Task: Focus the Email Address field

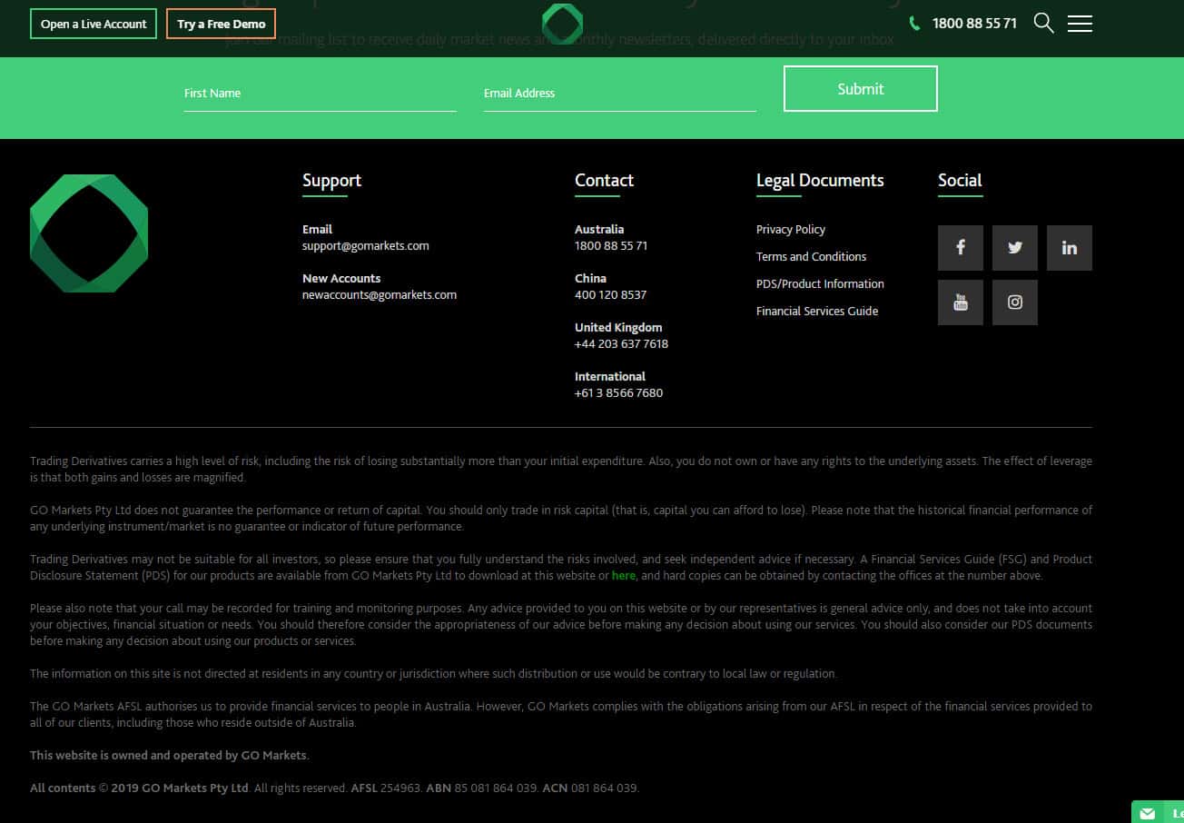Action: (x=619, y=94)
